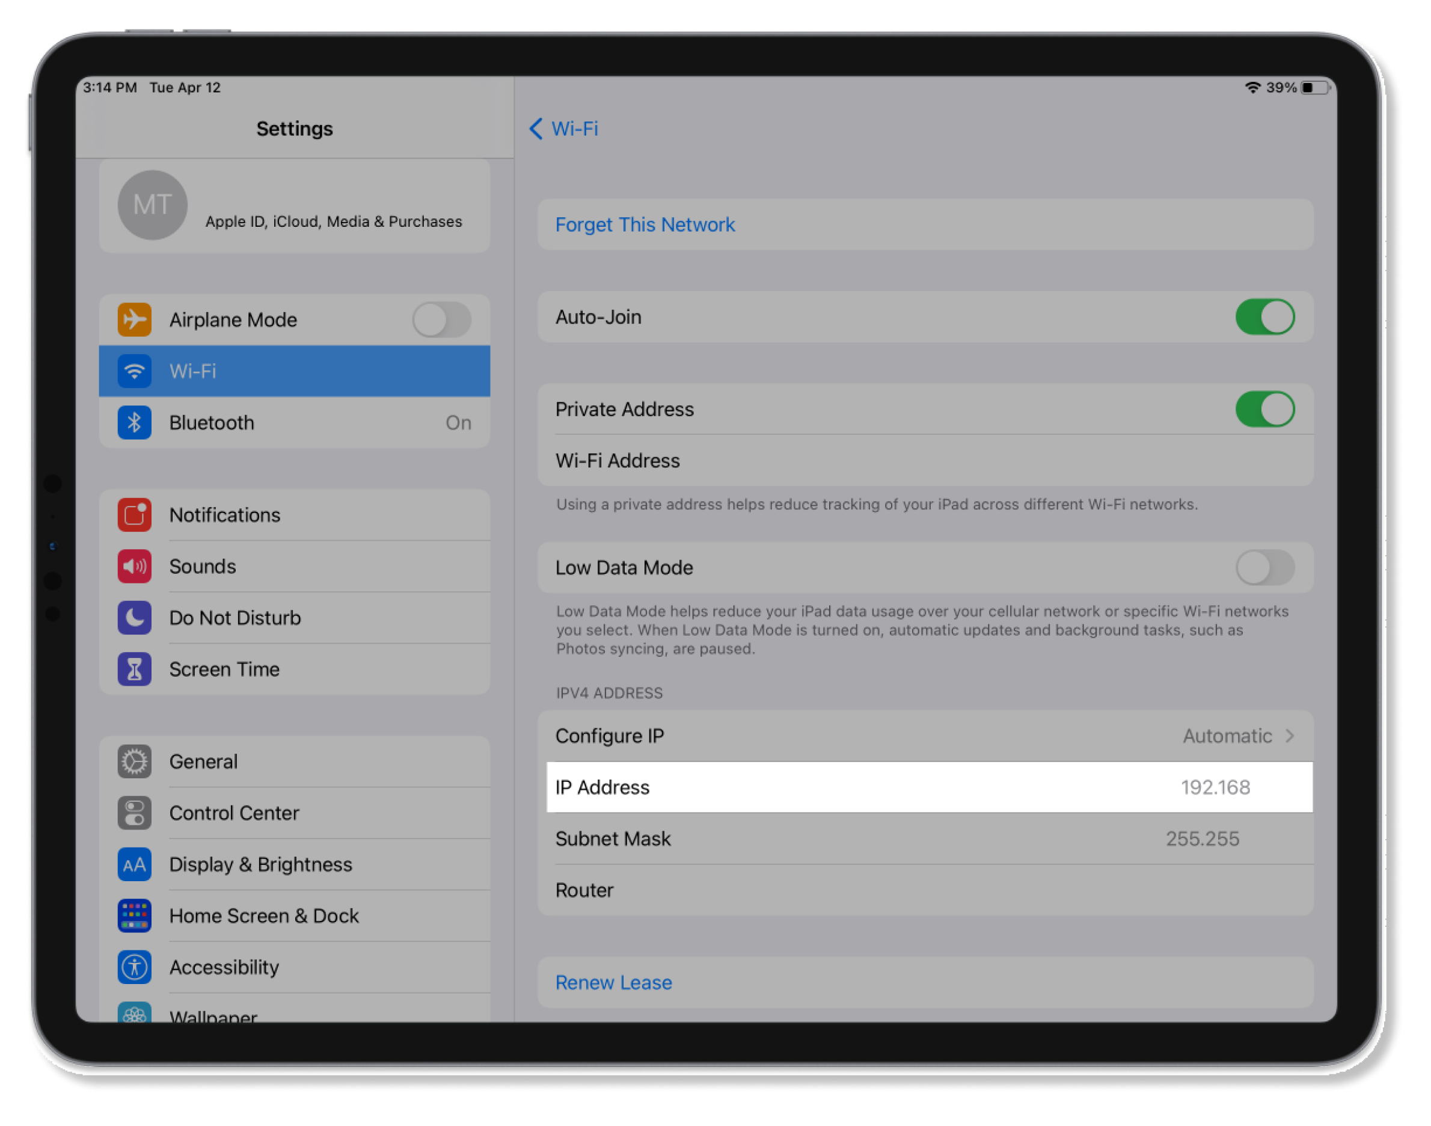This screenshot has height=1126, width=1431.
Task: Open Notifications settings
Action: (x=295, y=515)
